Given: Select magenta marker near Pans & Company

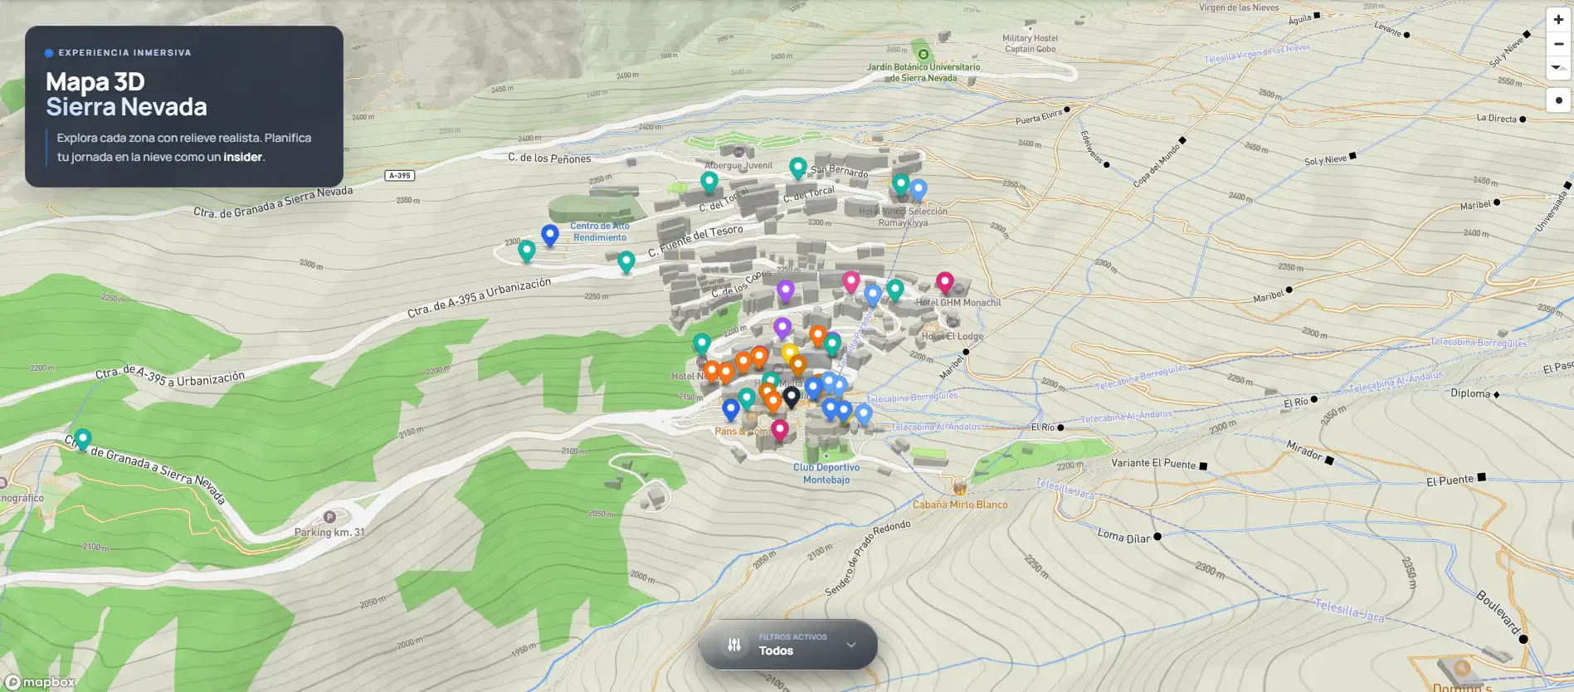Looking at the screenshot, I should coord(779,430).
